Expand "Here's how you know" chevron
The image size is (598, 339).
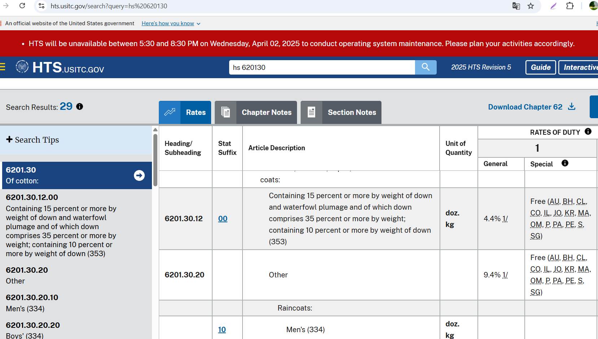tap(198, 24)
